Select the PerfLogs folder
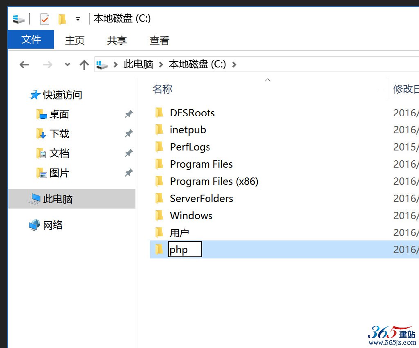This screenshot has width=419, height=348. pyautogui.click(x=190, y=147)
